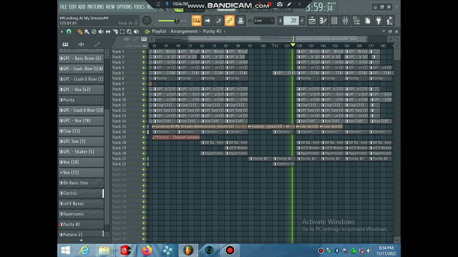Open the Line snap dropdown
458x257 pixels.
coord(264,21)
